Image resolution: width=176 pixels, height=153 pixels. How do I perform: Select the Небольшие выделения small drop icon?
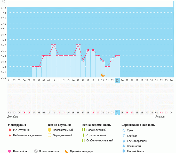click(x=10, y=135)
